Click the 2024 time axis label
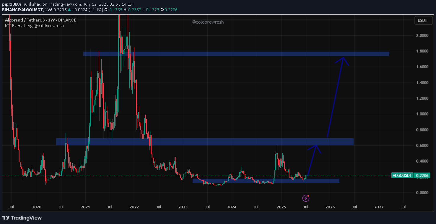This screenshot has height=224, width=436. [x=232, y=207]
